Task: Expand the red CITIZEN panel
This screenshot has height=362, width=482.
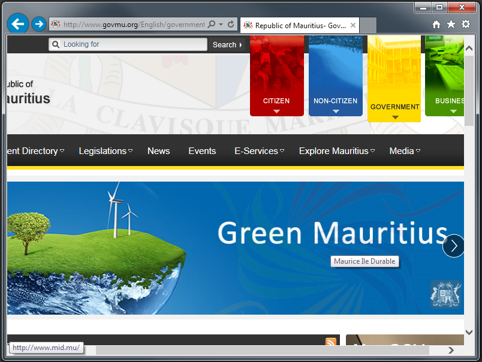Action: [276, 76]
